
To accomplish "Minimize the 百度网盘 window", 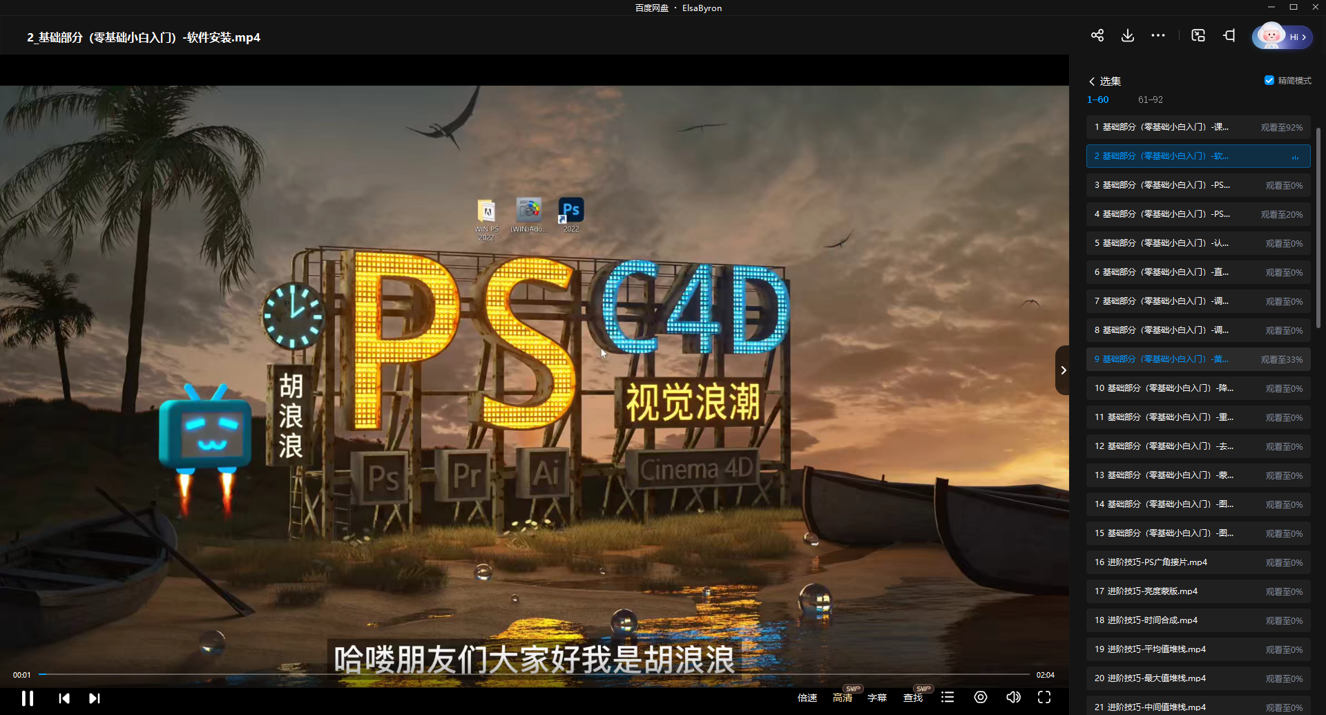I will pyautogui.click(x=1271, y=7).
